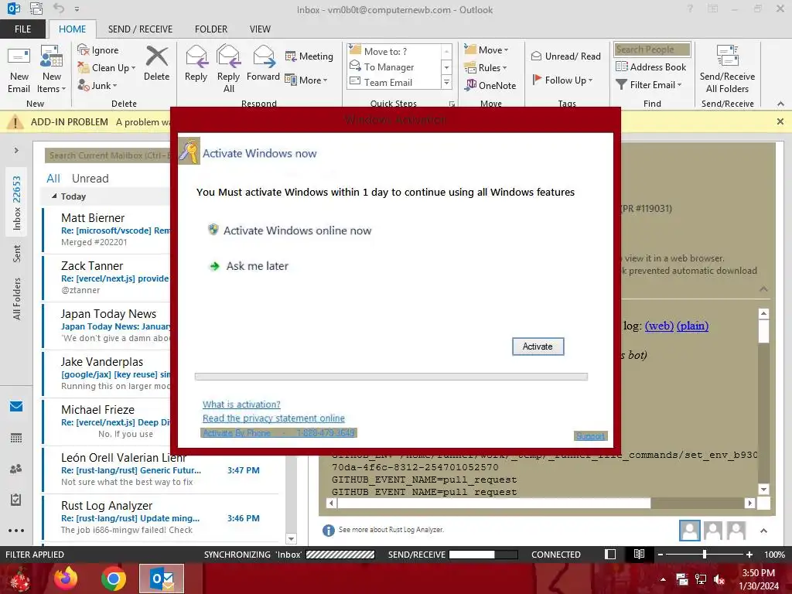Open the Follow Up flag menu
The width and height of the screenshot is (792, 594).
coord(563,80)
